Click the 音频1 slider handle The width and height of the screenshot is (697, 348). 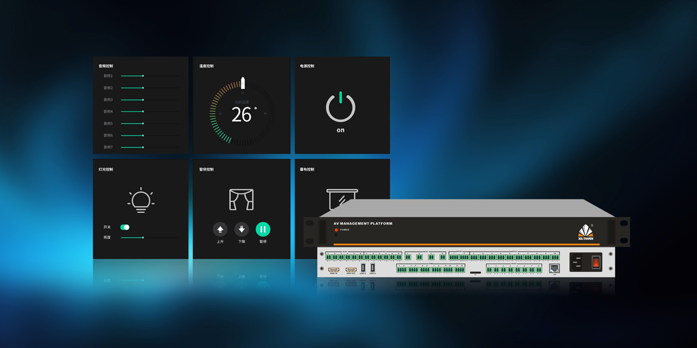(x=143, y=76)
